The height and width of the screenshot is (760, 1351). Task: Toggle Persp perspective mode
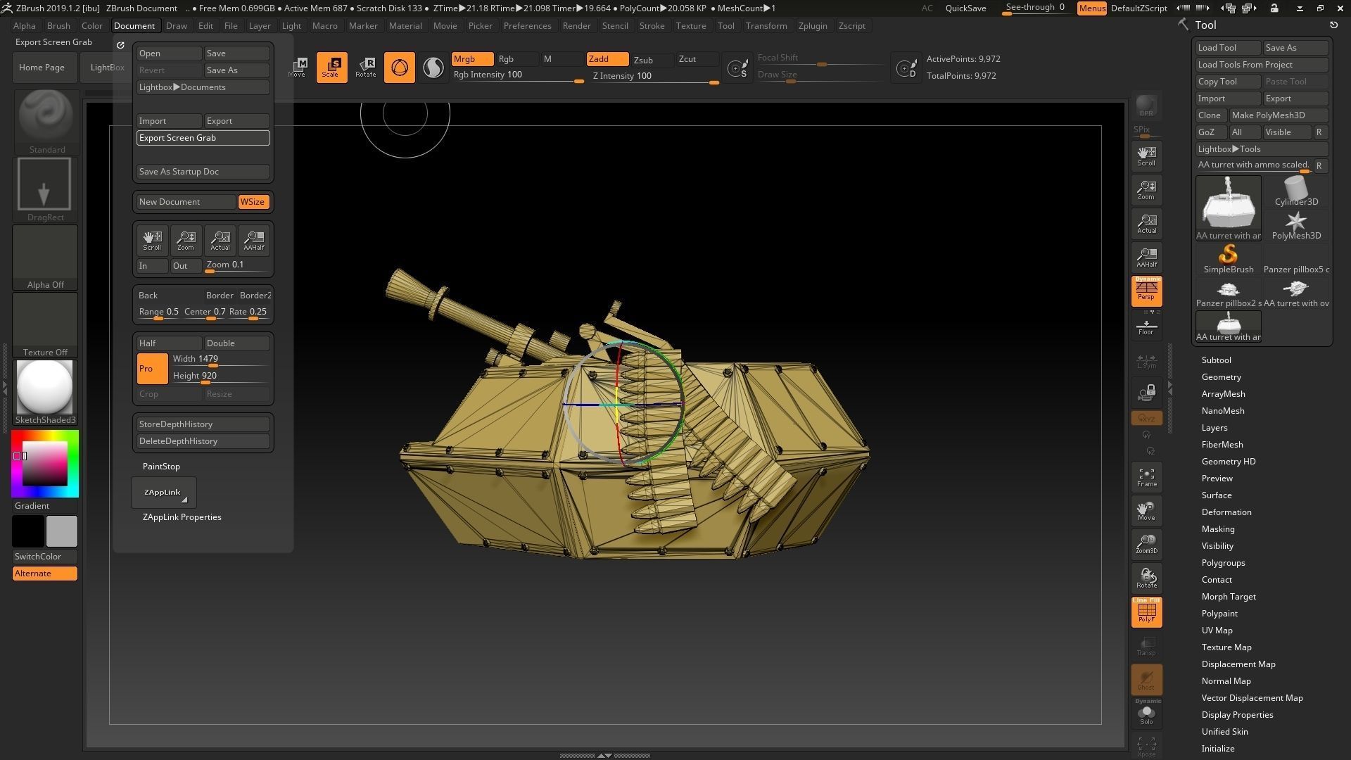pyautogui.click(x=1146, y=291)
